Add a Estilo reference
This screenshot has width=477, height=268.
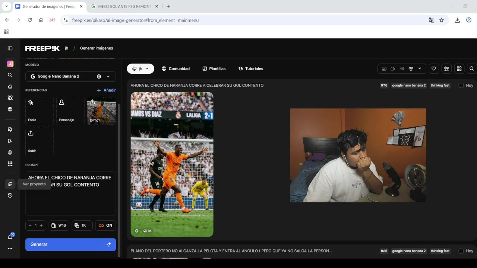point(40,111)
